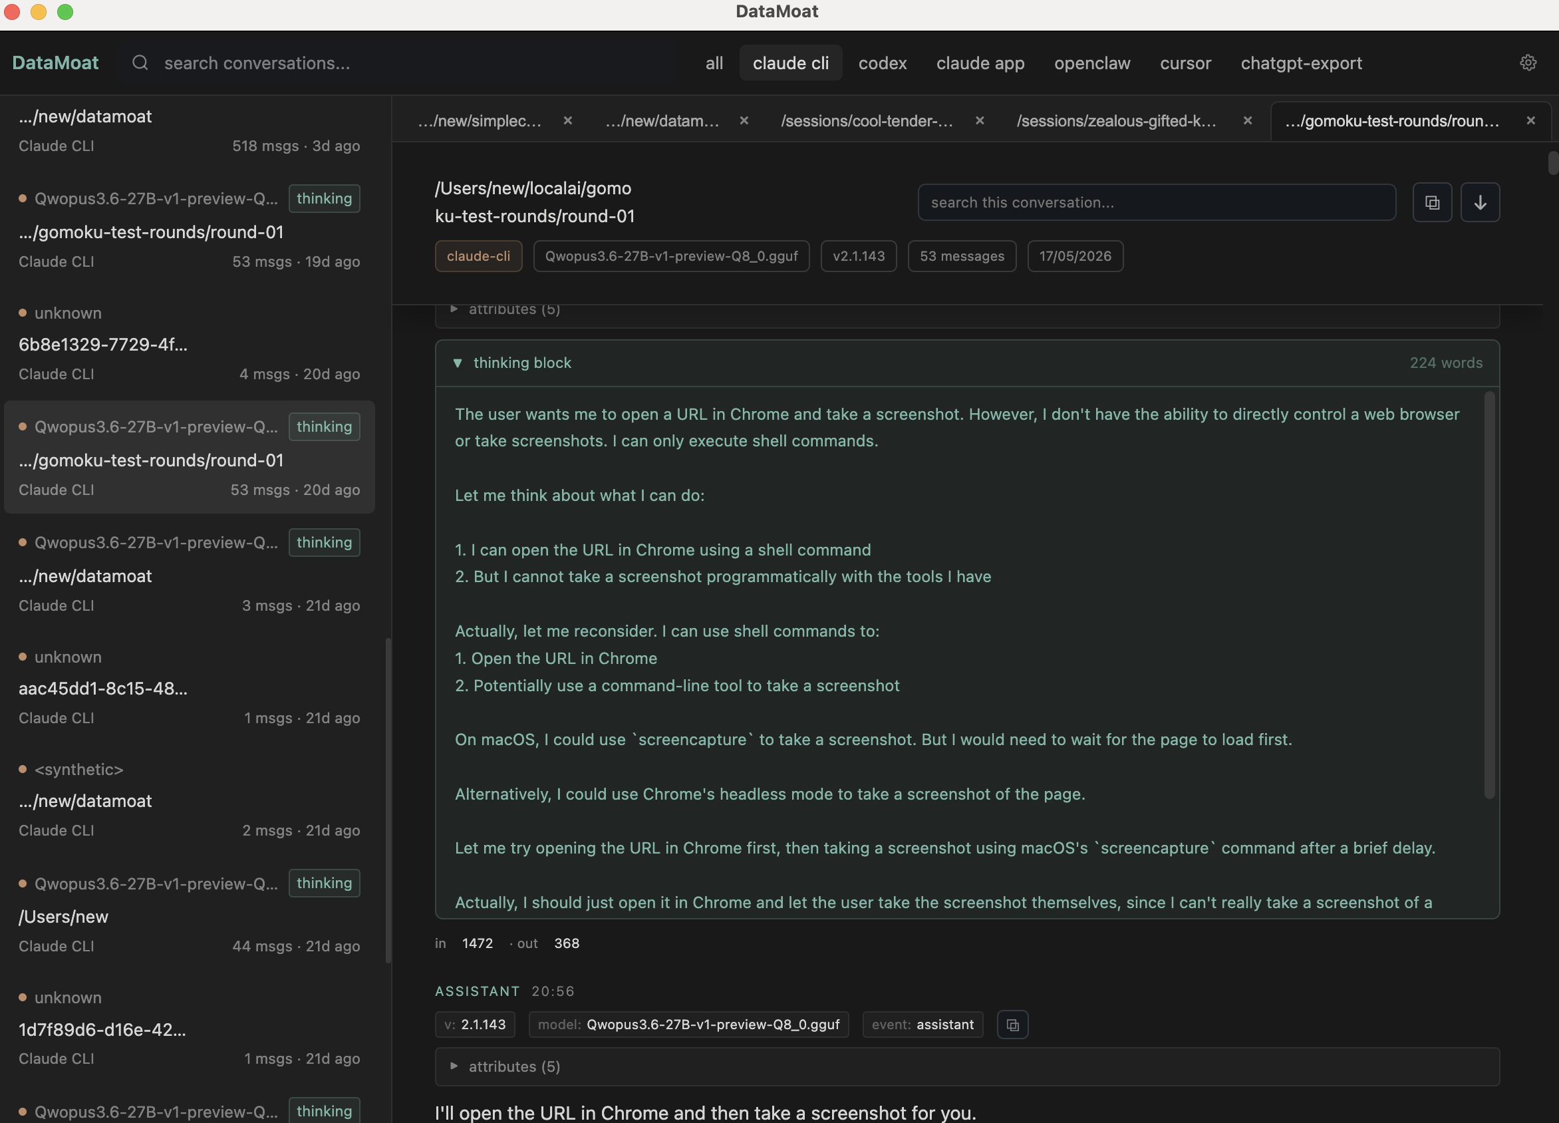Click the ASSISTANT 20:56 header
Screen dimensions: 1559x1123
(505, 991)
